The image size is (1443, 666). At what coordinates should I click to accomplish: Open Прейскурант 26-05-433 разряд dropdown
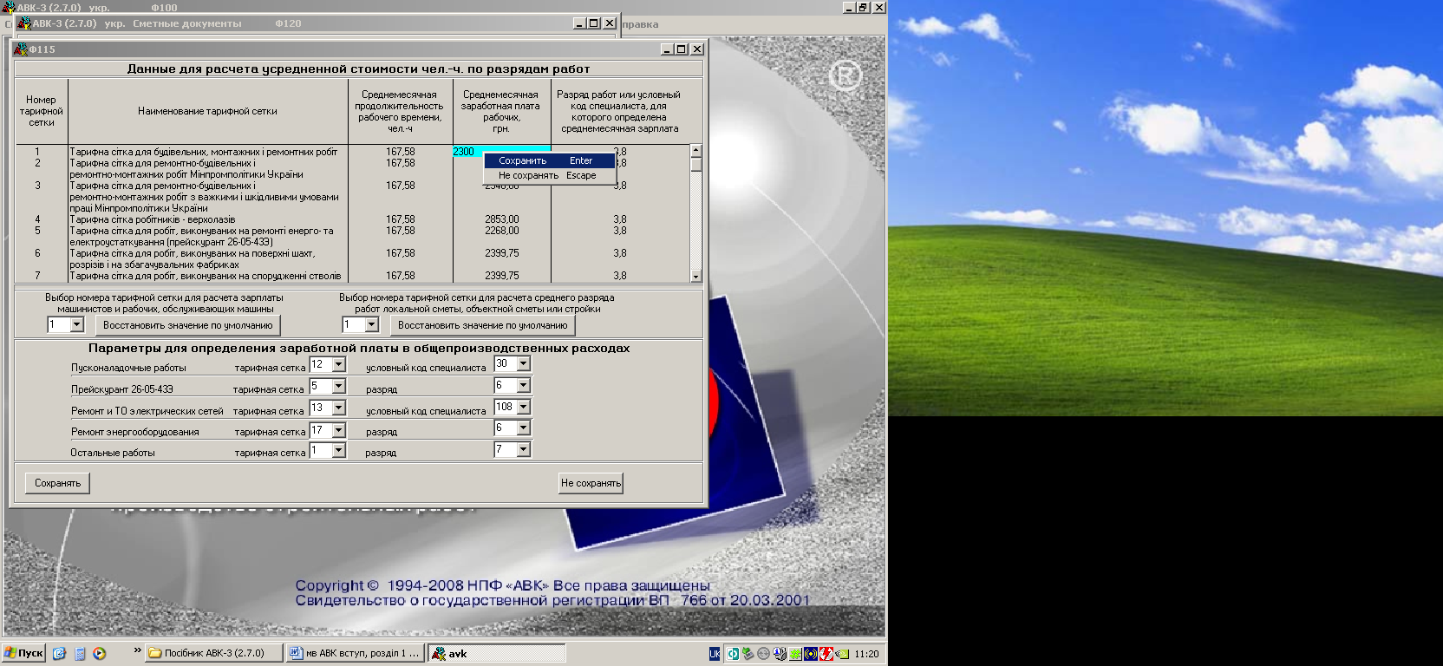tap(523, 385)
